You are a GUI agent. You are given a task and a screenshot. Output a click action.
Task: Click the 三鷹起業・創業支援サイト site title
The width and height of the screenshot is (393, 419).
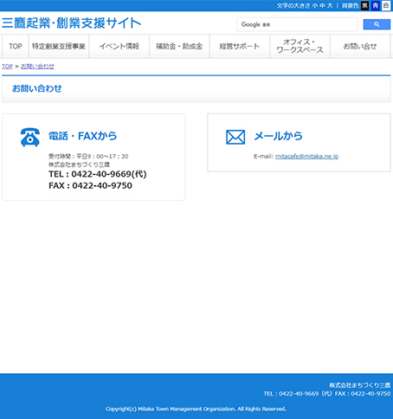tap(72, 23)
